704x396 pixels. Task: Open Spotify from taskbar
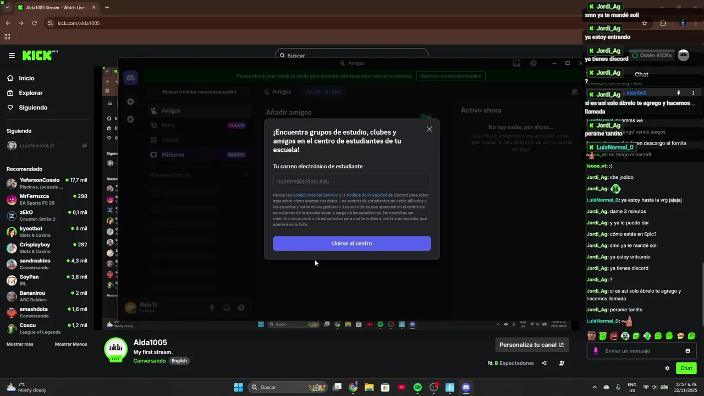[x=417, y=387]
